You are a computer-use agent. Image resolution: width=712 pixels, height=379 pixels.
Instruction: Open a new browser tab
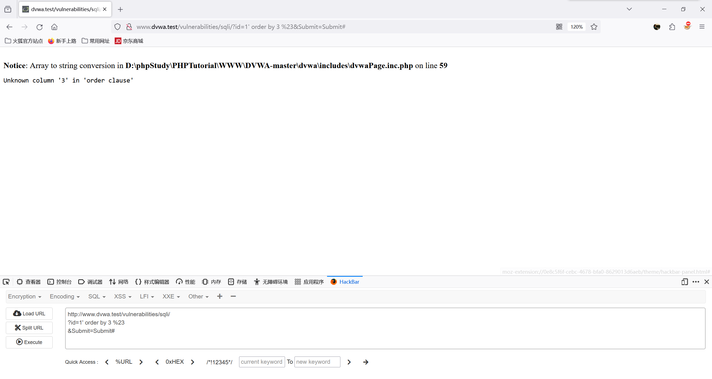click(120, 9)
